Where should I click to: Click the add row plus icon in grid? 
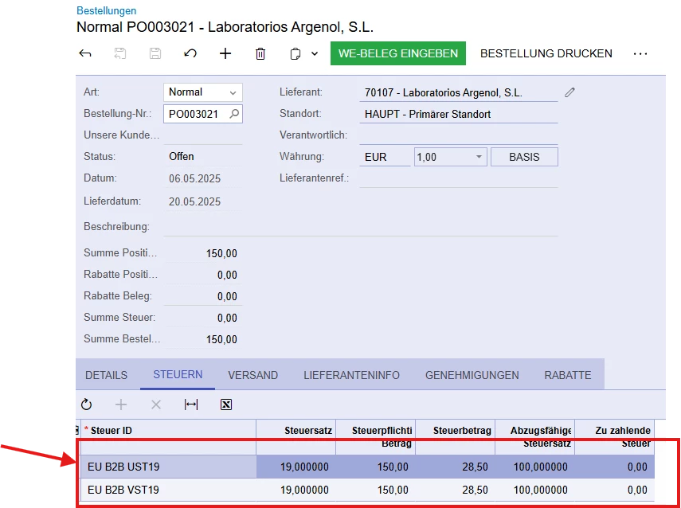tap(121, 404)
